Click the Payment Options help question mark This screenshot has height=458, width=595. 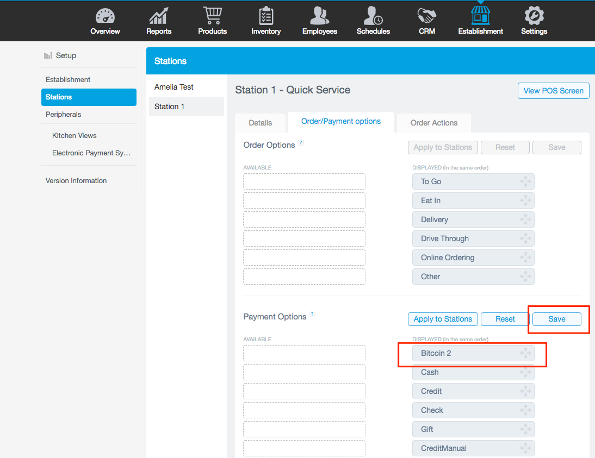(312, 314)
